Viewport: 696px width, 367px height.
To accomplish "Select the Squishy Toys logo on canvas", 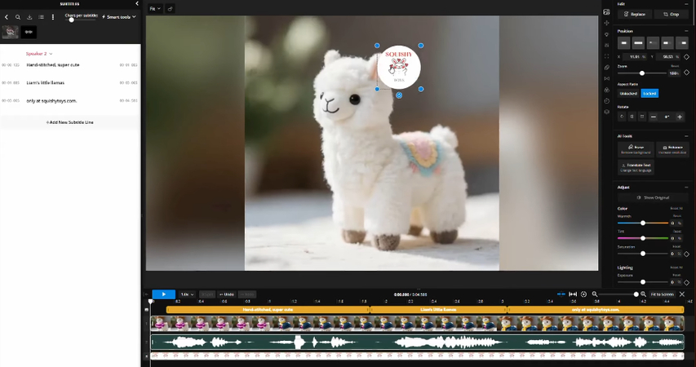I will [399, 67].
